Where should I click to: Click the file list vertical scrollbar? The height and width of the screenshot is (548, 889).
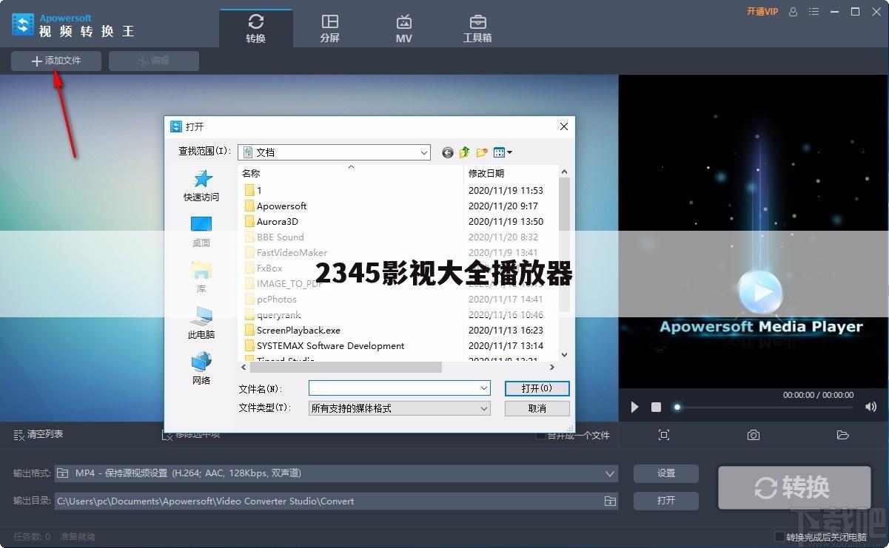[565, 244]
